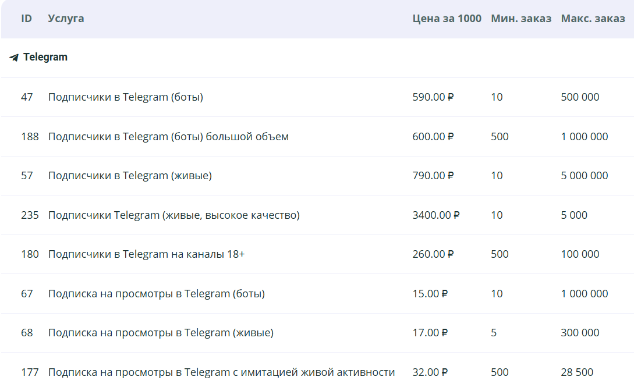
Task: Click max order value 5 000 000
Action: pyautogui.click(x=585, y=176)
